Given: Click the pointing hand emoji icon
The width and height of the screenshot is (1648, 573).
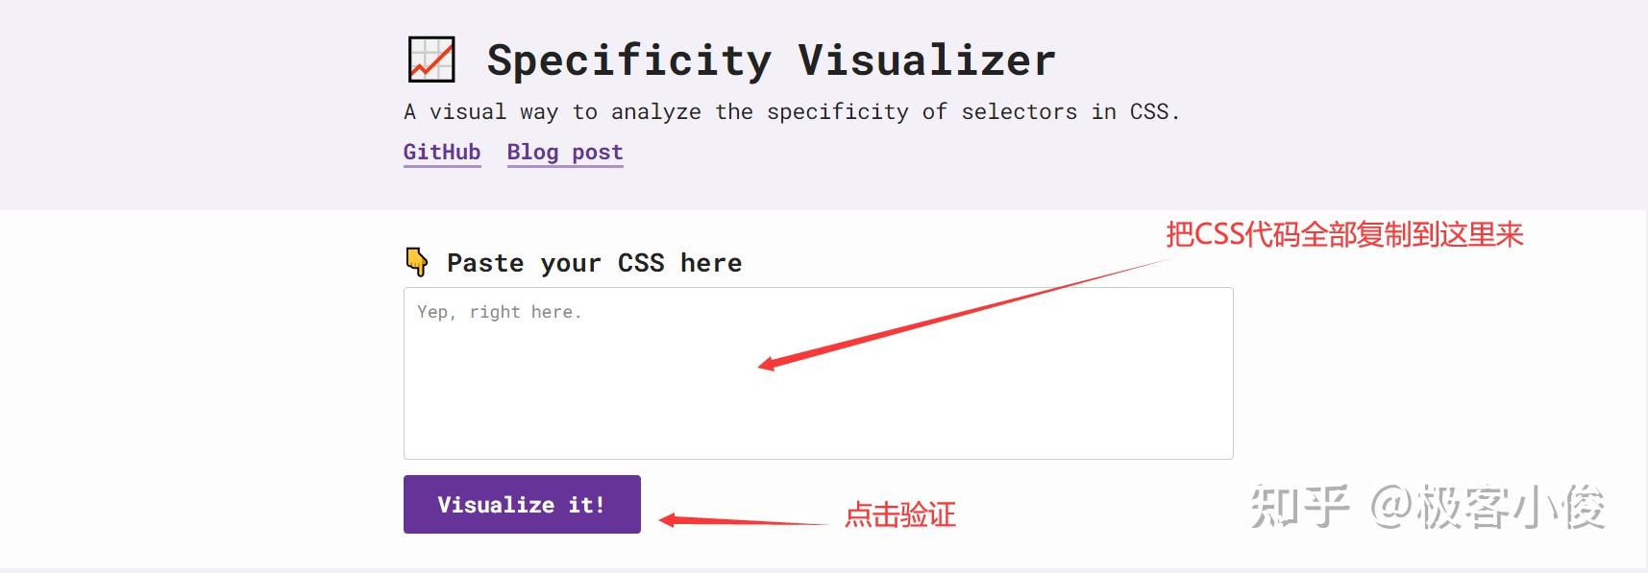Looking at the screenshot, I should (417, 262).
